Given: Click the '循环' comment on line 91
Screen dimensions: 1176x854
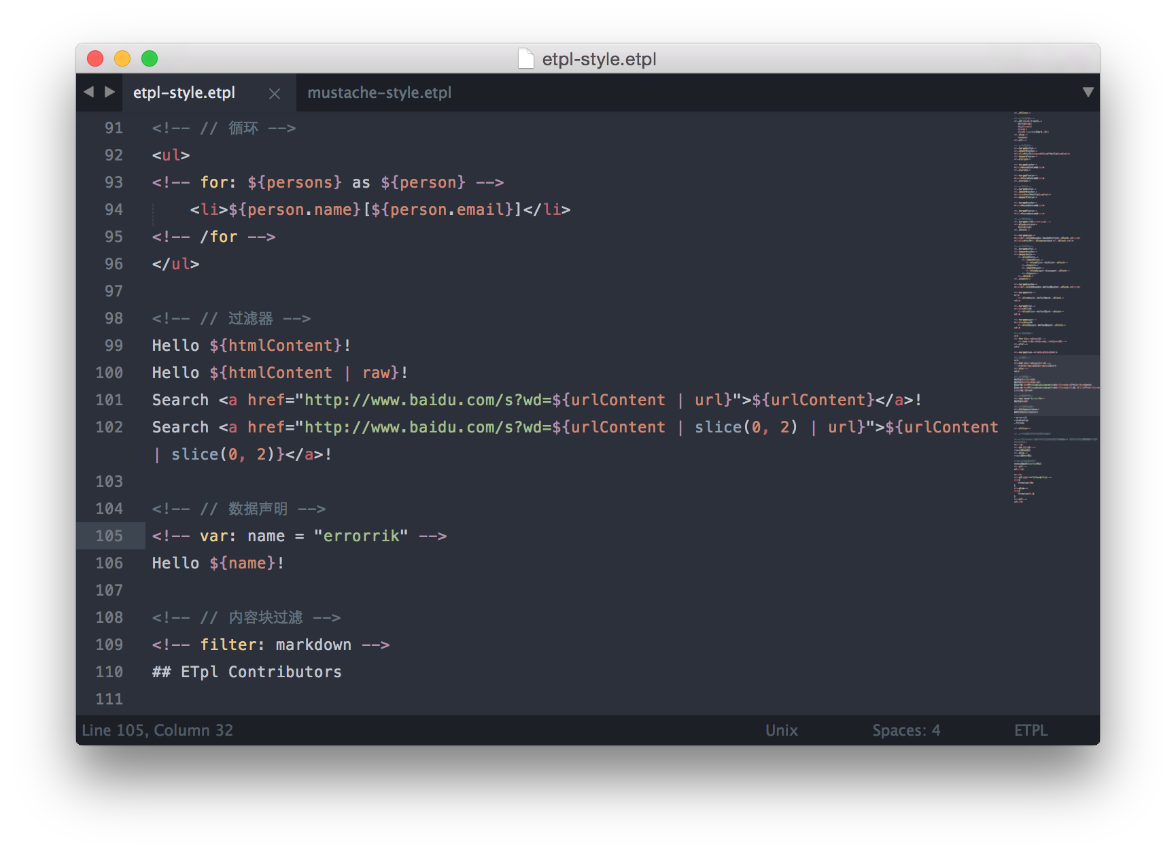Looking at the screenshot, I should [224, 128].
